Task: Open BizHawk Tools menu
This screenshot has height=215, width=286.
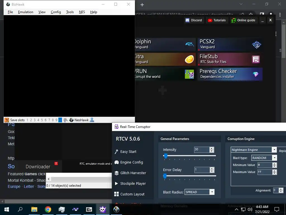Action: (70, 12)
